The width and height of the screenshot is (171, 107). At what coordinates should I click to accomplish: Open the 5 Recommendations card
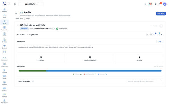pyautogui.click(x=90, y=58)
